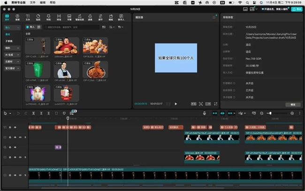Open the 特效 (Effects) panel tab

pos(49,17)
